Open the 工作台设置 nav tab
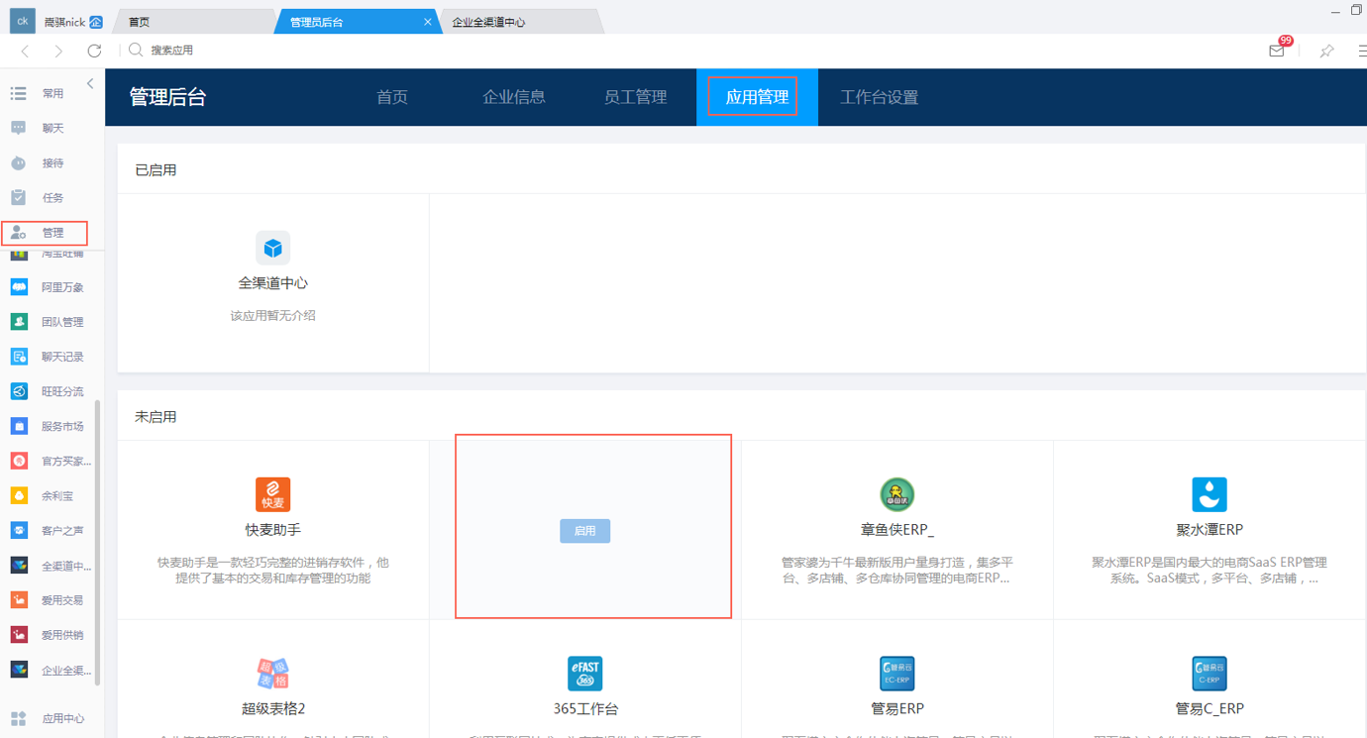The height and width of the screenshot is (738, 1367). pos(880,97)
